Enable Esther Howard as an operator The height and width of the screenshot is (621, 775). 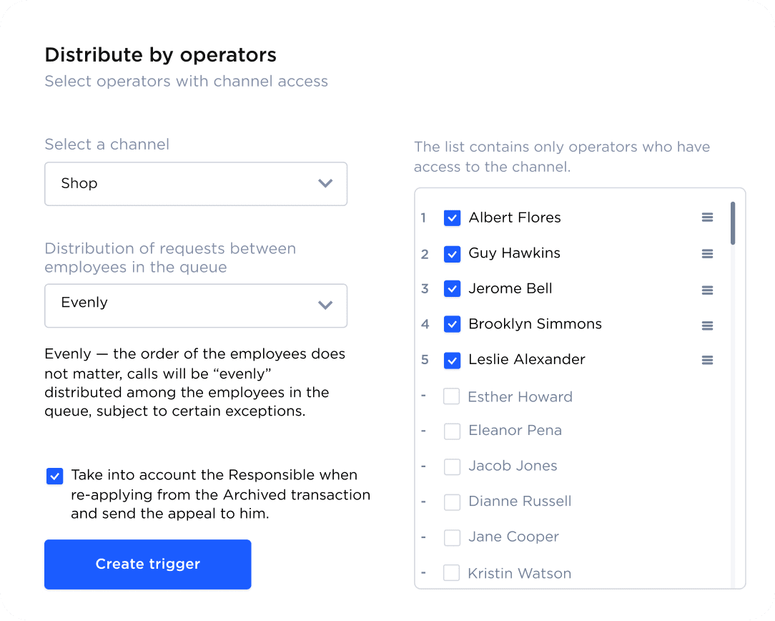pos(452,396)
